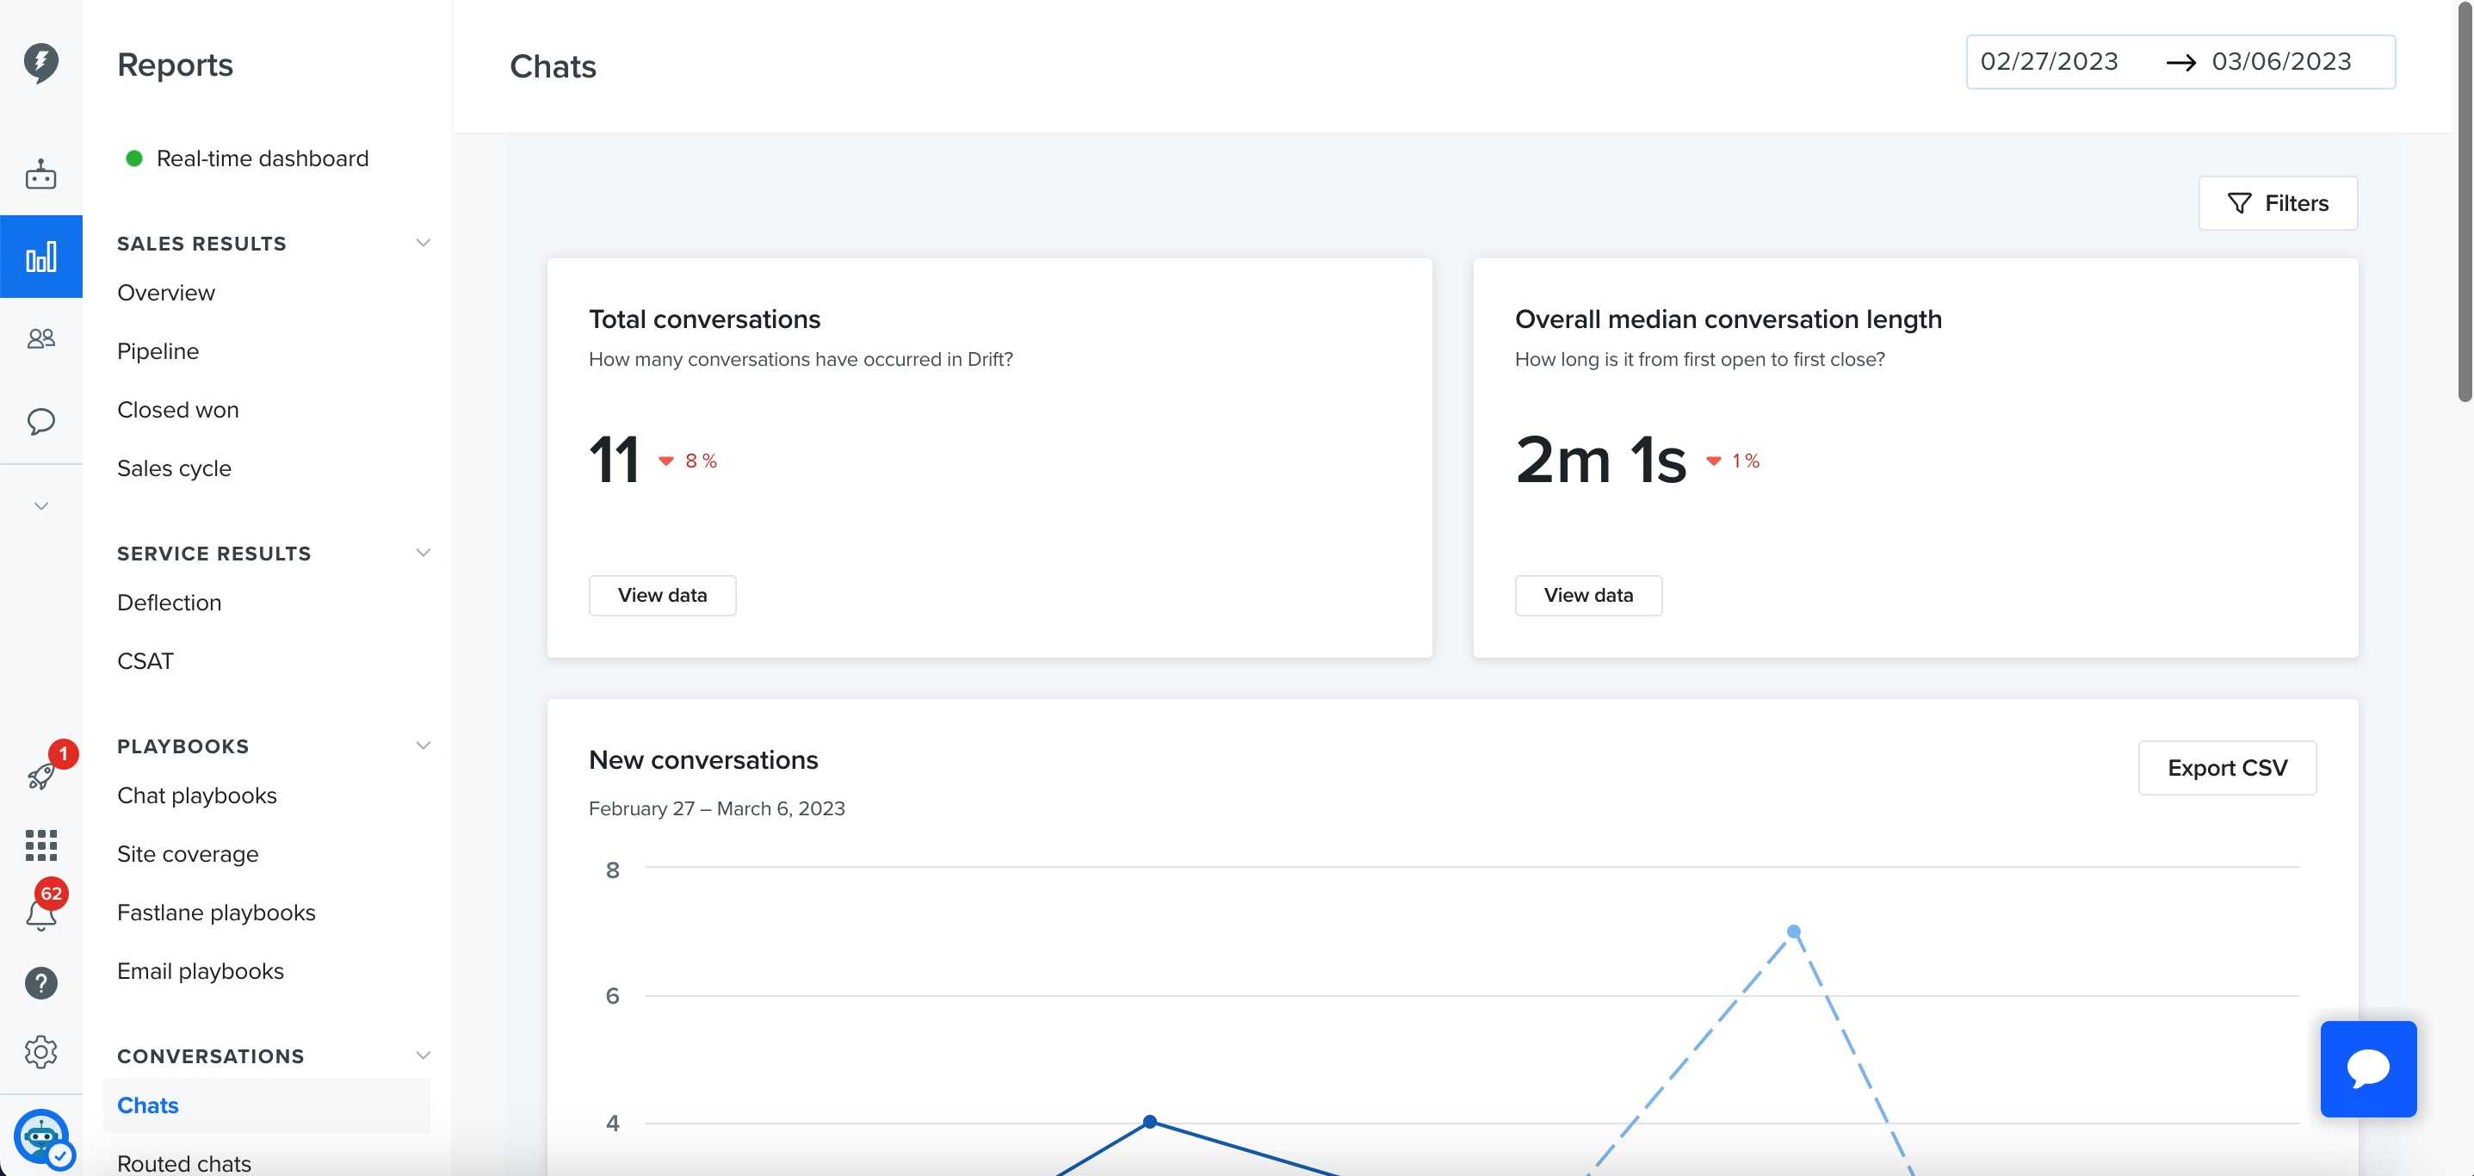2474x1176 pixels.
Task: Click the start date 02/27/2023 field
Action: coord(2049,61)
